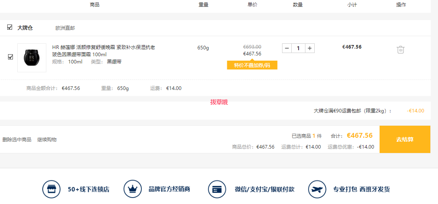Viewport: 438px width, 204px height.
Task: Click the 规格: 100ml specification text
Action: (67, 62)
